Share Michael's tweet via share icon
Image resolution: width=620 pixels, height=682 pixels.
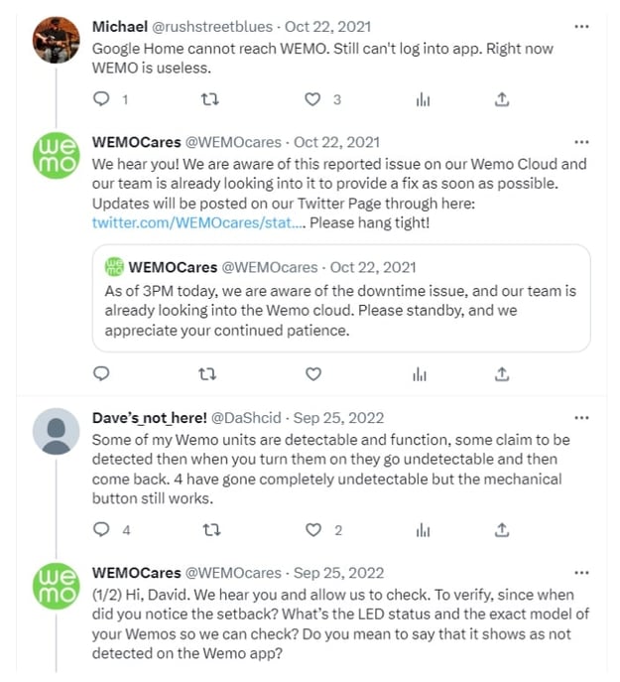click(502, 99)
